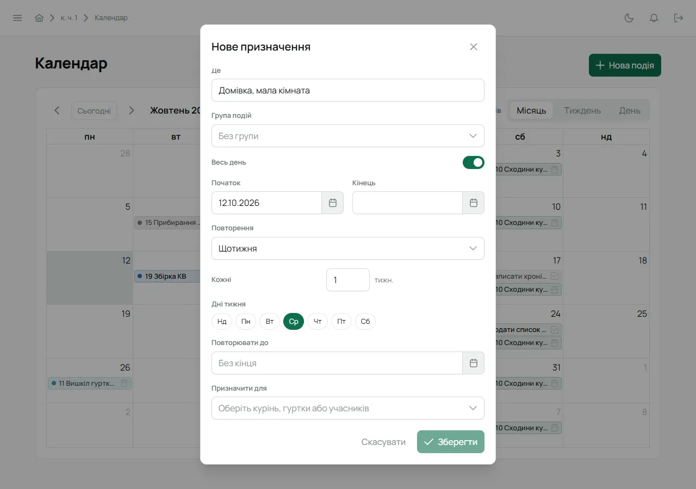Go to home via breadcrumb icon
The width and height of the screenshot is (696, 489).
[39, 18]
